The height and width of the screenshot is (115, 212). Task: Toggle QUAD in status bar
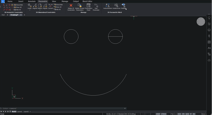pos(187,114)
